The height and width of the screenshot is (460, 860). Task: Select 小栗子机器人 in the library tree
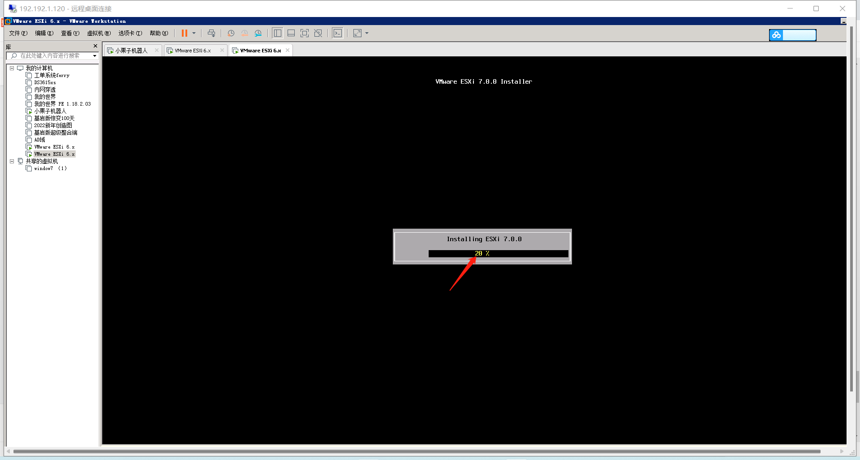pos(50,111)
